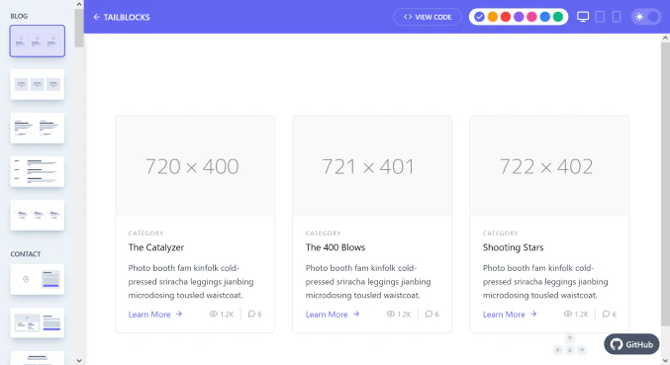Click Learn More on The 400 Blows card

point(333,315)
